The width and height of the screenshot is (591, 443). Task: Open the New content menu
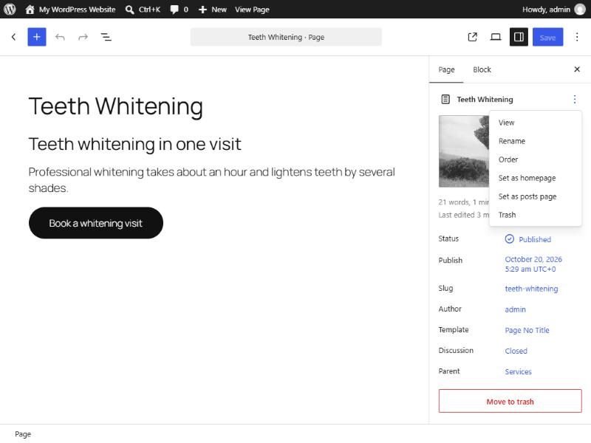pos(212,10)
